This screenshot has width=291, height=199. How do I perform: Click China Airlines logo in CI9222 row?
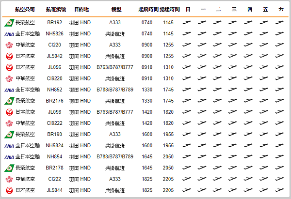coord(9,123)
